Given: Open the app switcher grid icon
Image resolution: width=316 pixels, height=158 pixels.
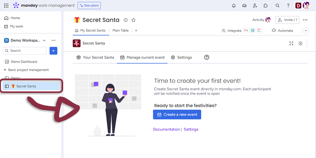Looking at the screenshot, I should [6, 6].
